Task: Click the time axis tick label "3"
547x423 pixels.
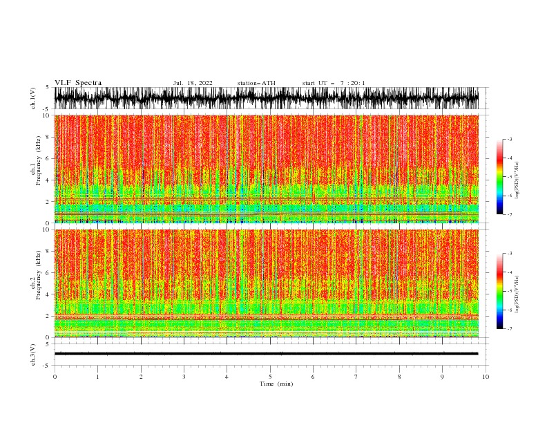Action: pyautogui.click(x=184, y=377)
